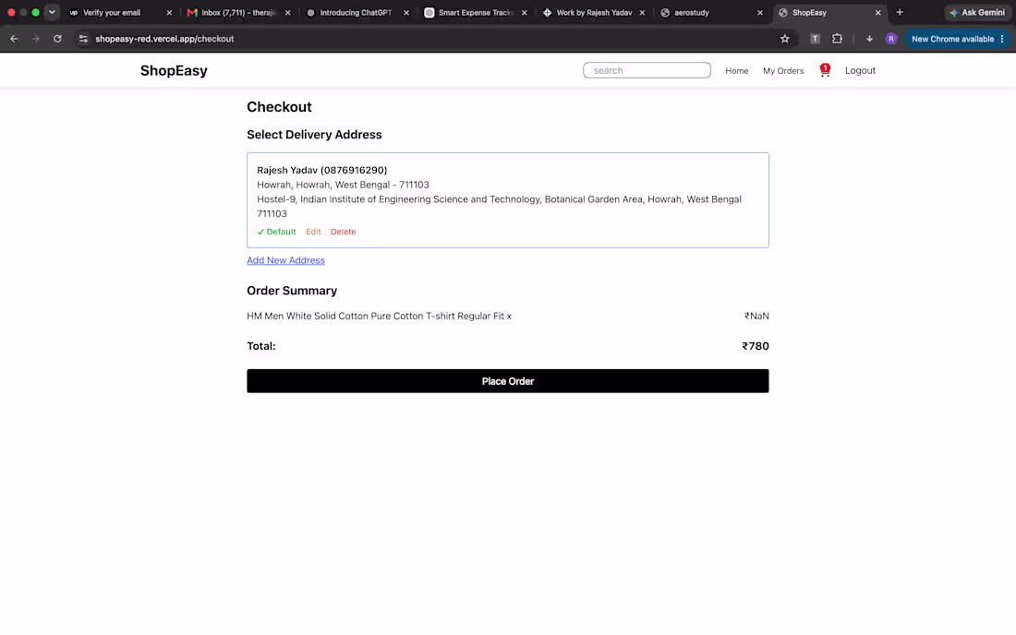
Task: Open the shopping cart icon
Action: pyautogui.click(x=824, y=70)
